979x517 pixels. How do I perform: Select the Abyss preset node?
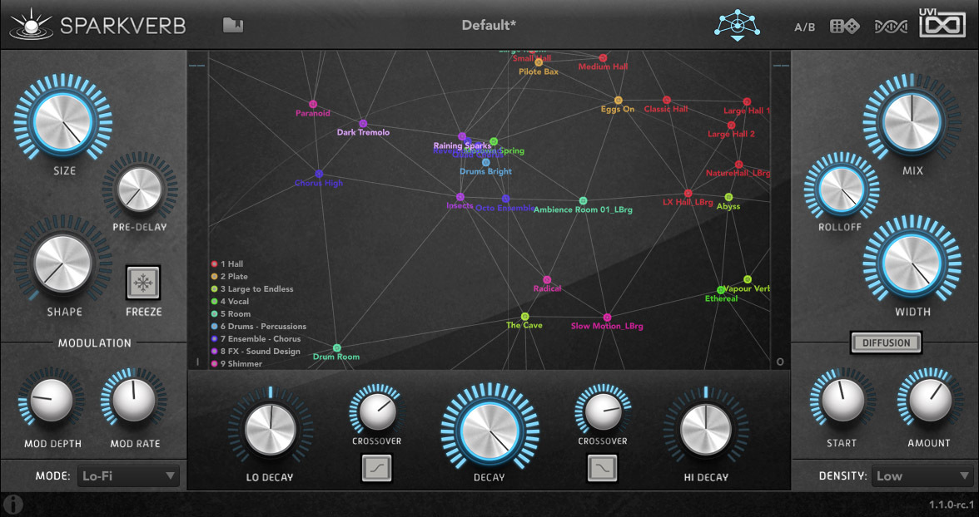[x=728, y=198]
